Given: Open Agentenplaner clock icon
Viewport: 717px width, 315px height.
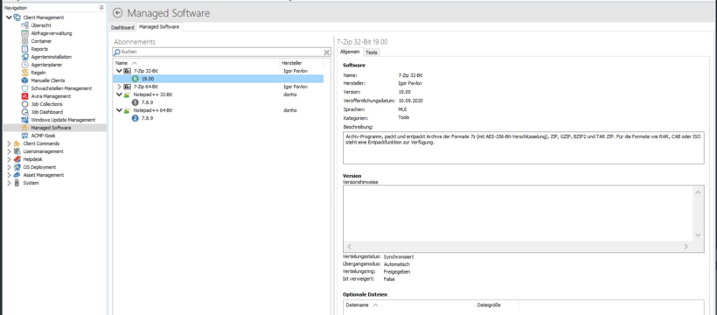Looking at the screenshot, I should [25, 65].
